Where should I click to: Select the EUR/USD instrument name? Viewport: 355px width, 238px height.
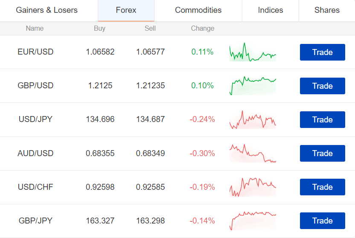point(35,52)
